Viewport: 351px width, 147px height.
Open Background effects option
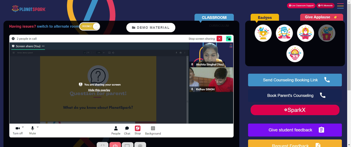153,131
